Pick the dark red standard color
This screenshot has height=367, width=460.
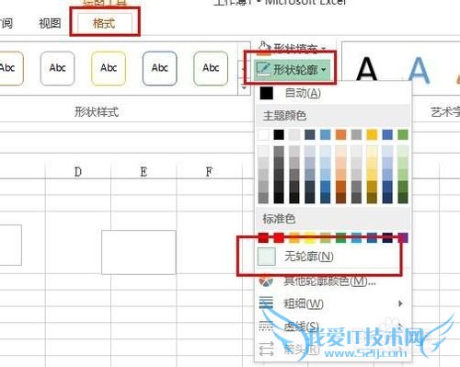pyautogui.click(x=263, y=238)
